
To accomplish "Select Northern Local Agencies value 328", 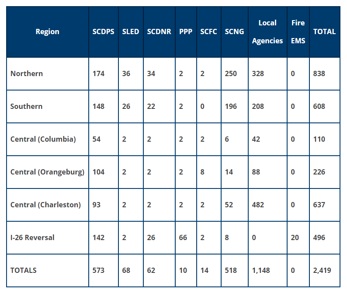I will click(258, 73).
